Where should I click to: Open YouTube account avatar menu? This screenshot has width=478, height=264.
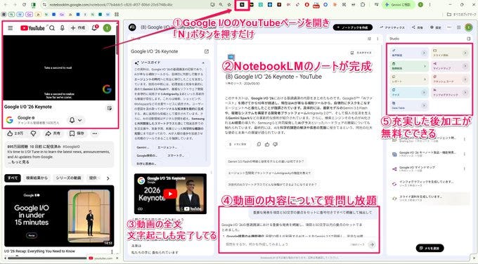click(x=107, y=28)
